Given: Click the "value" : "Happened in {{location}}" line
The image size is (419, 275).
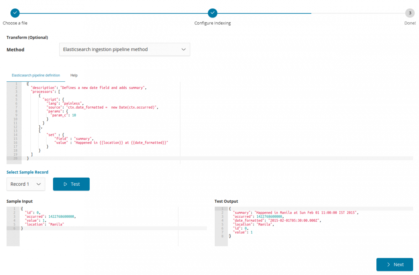Looking at the screenshot, I should (111, 143).
